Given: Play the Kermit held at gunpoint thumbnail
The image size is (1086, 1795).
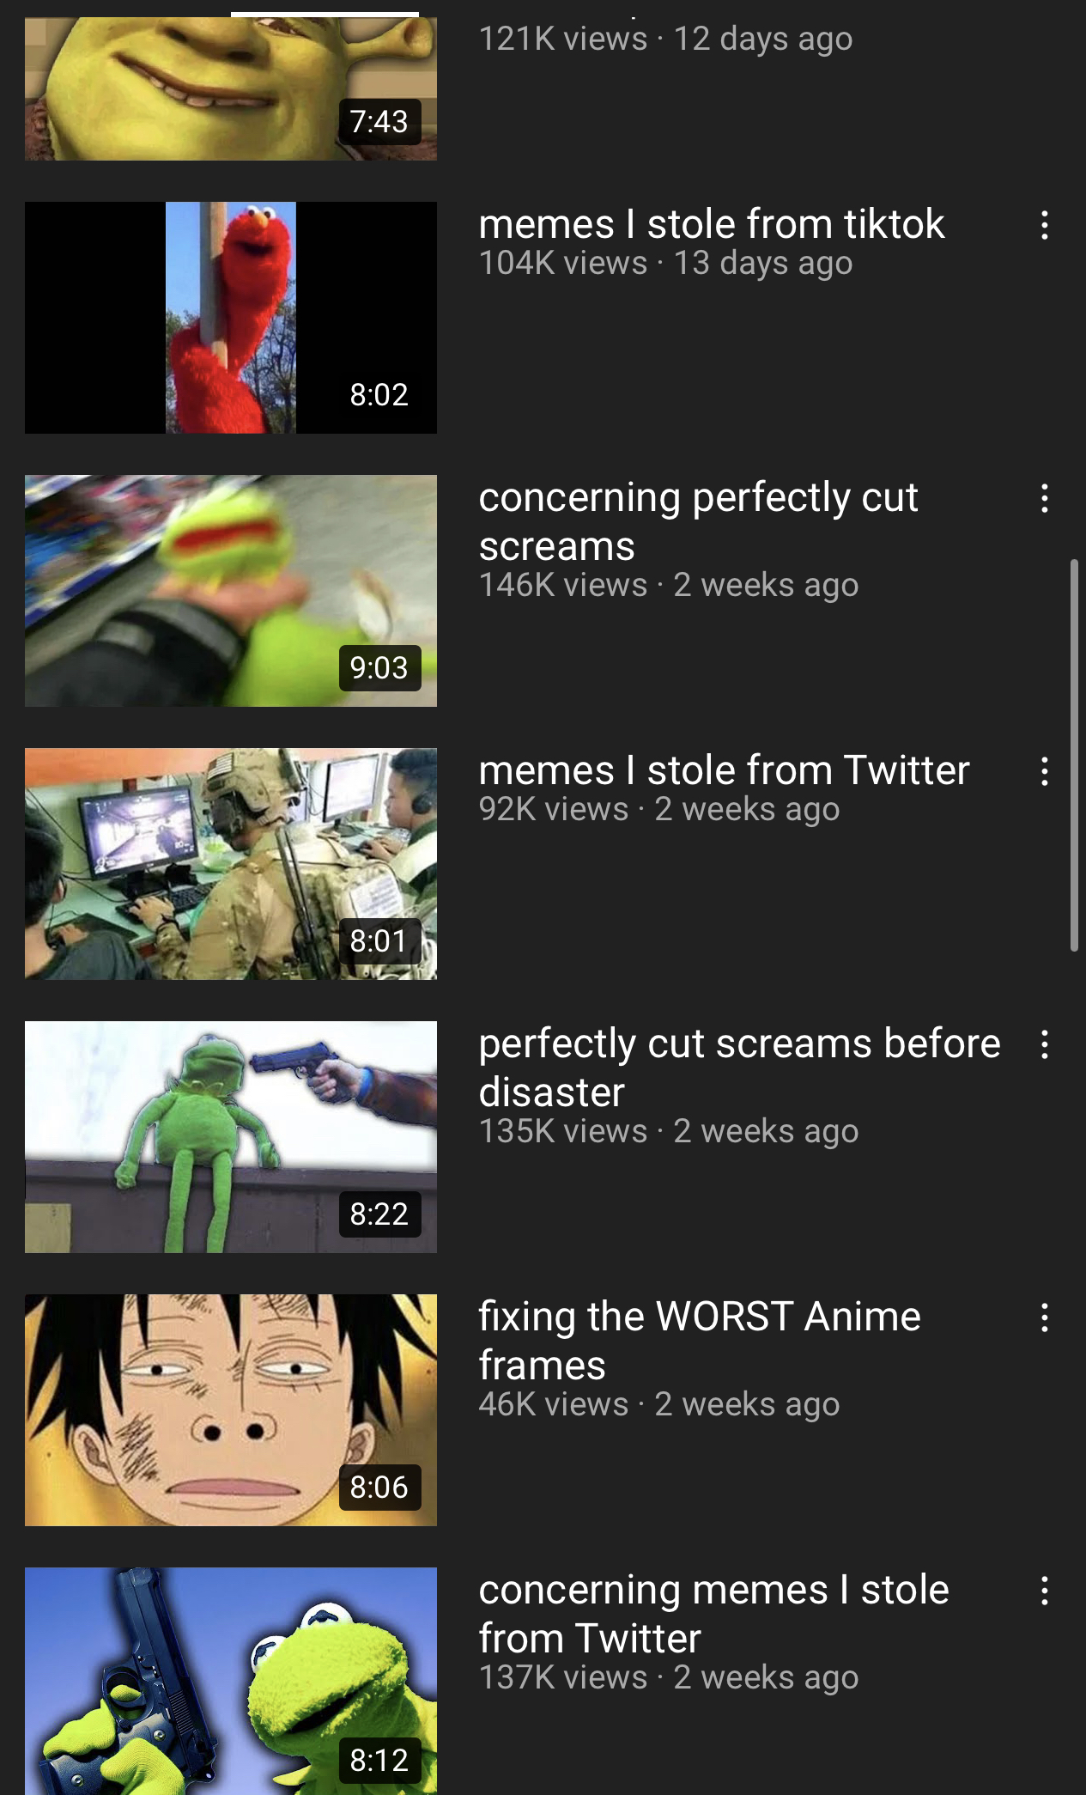Looking at the screenshot, I should [231, 1137].
